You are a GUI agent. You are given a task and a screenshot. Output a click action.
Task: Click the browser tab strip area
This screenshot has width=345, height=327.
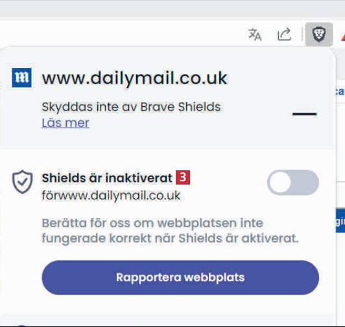coord(172,10)
